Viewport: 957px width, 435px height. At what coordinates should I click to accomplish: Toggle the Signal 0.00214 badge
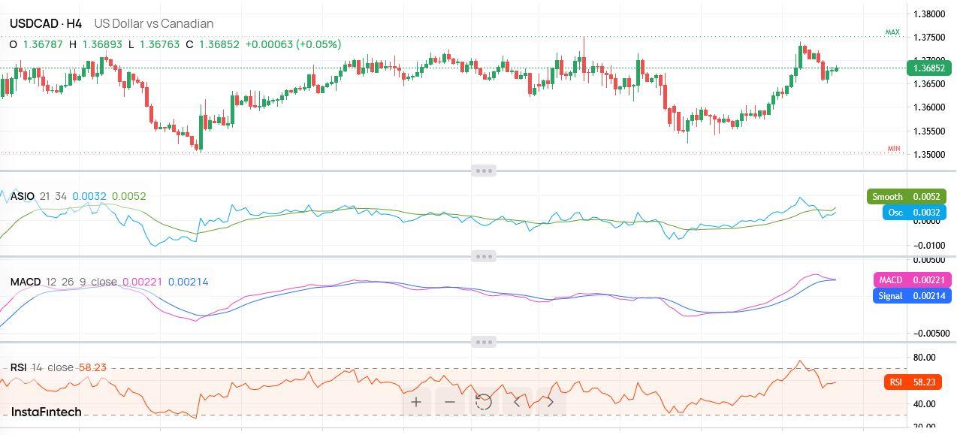pos(911,296)
